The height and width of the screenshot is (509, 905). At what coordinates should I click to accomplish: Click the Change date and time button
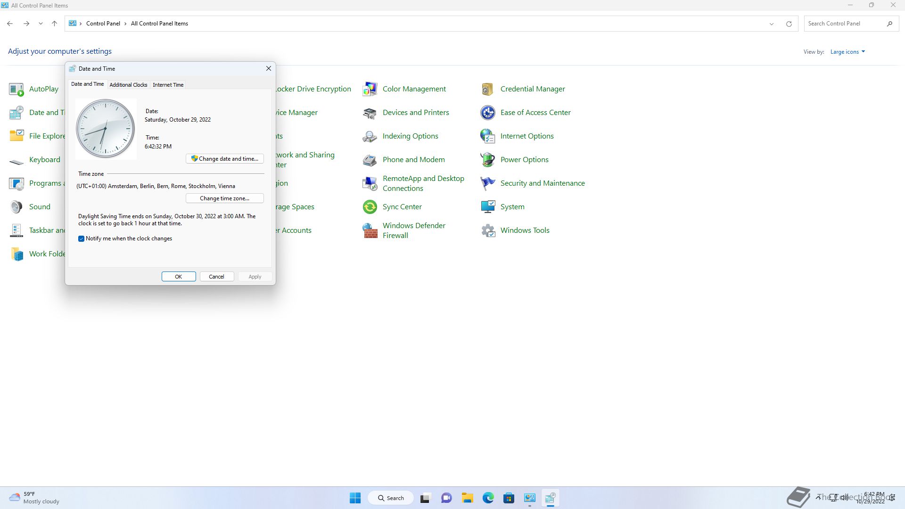pyautogui.click(x=225, y=159)
